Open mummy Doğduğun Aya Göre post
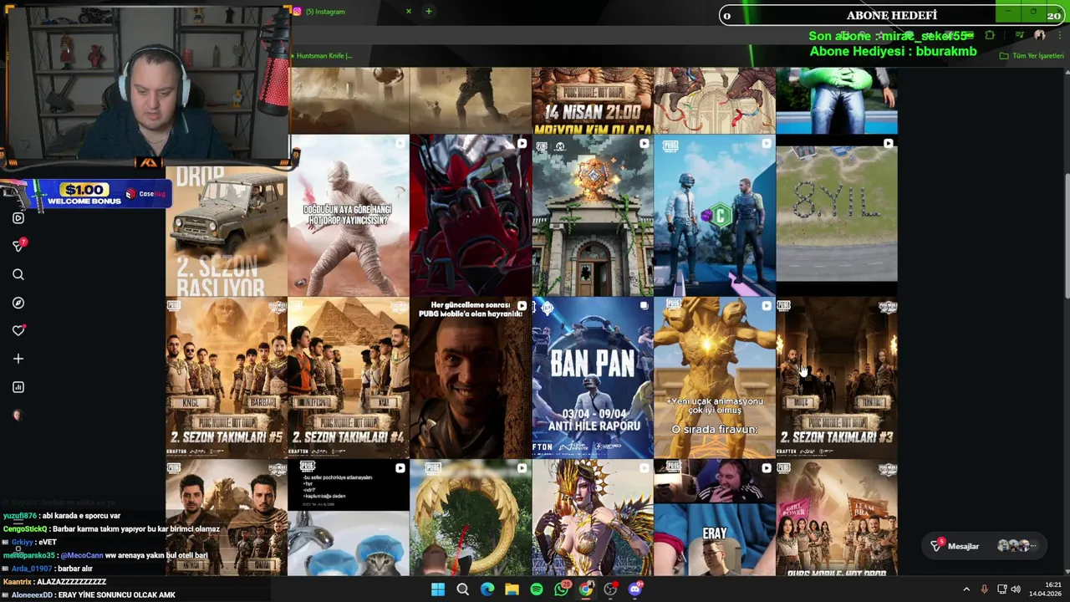 click(349, 216)
